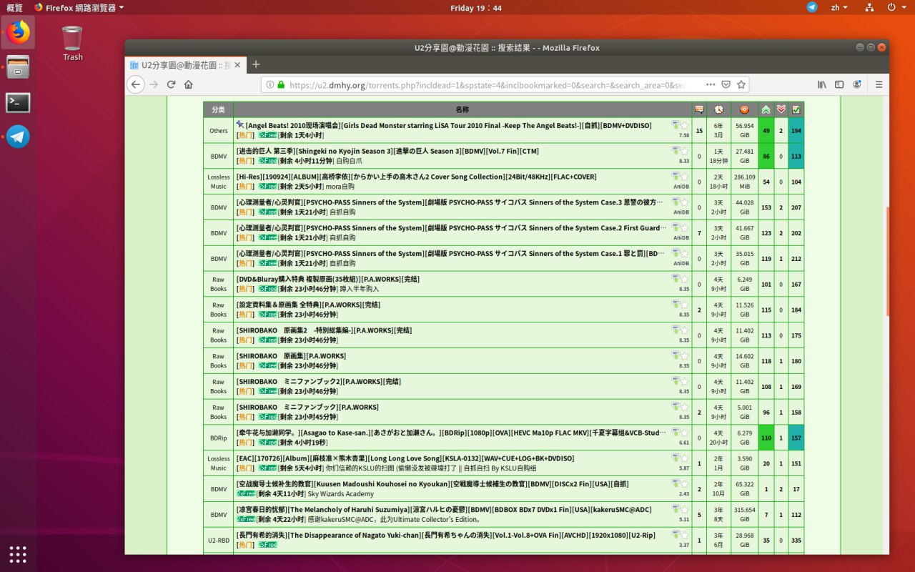Viewport: 915px width, 572px height.
Task: Go to the Firefox home page
Action: [189, 84]
